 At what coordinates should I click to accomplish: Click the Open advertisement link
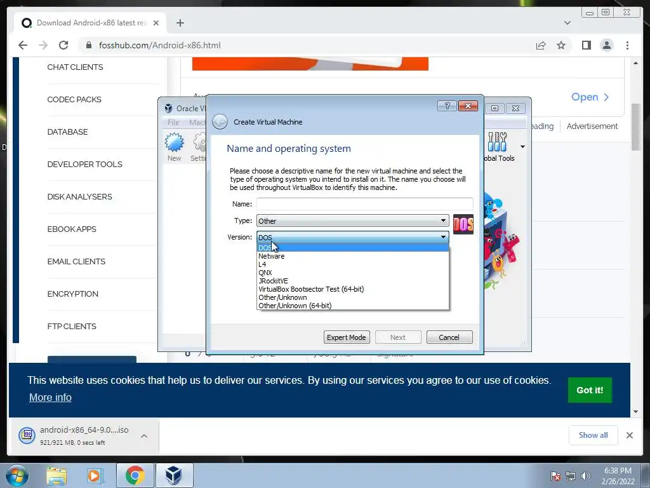pyautogui.click(x=590, y=97)
